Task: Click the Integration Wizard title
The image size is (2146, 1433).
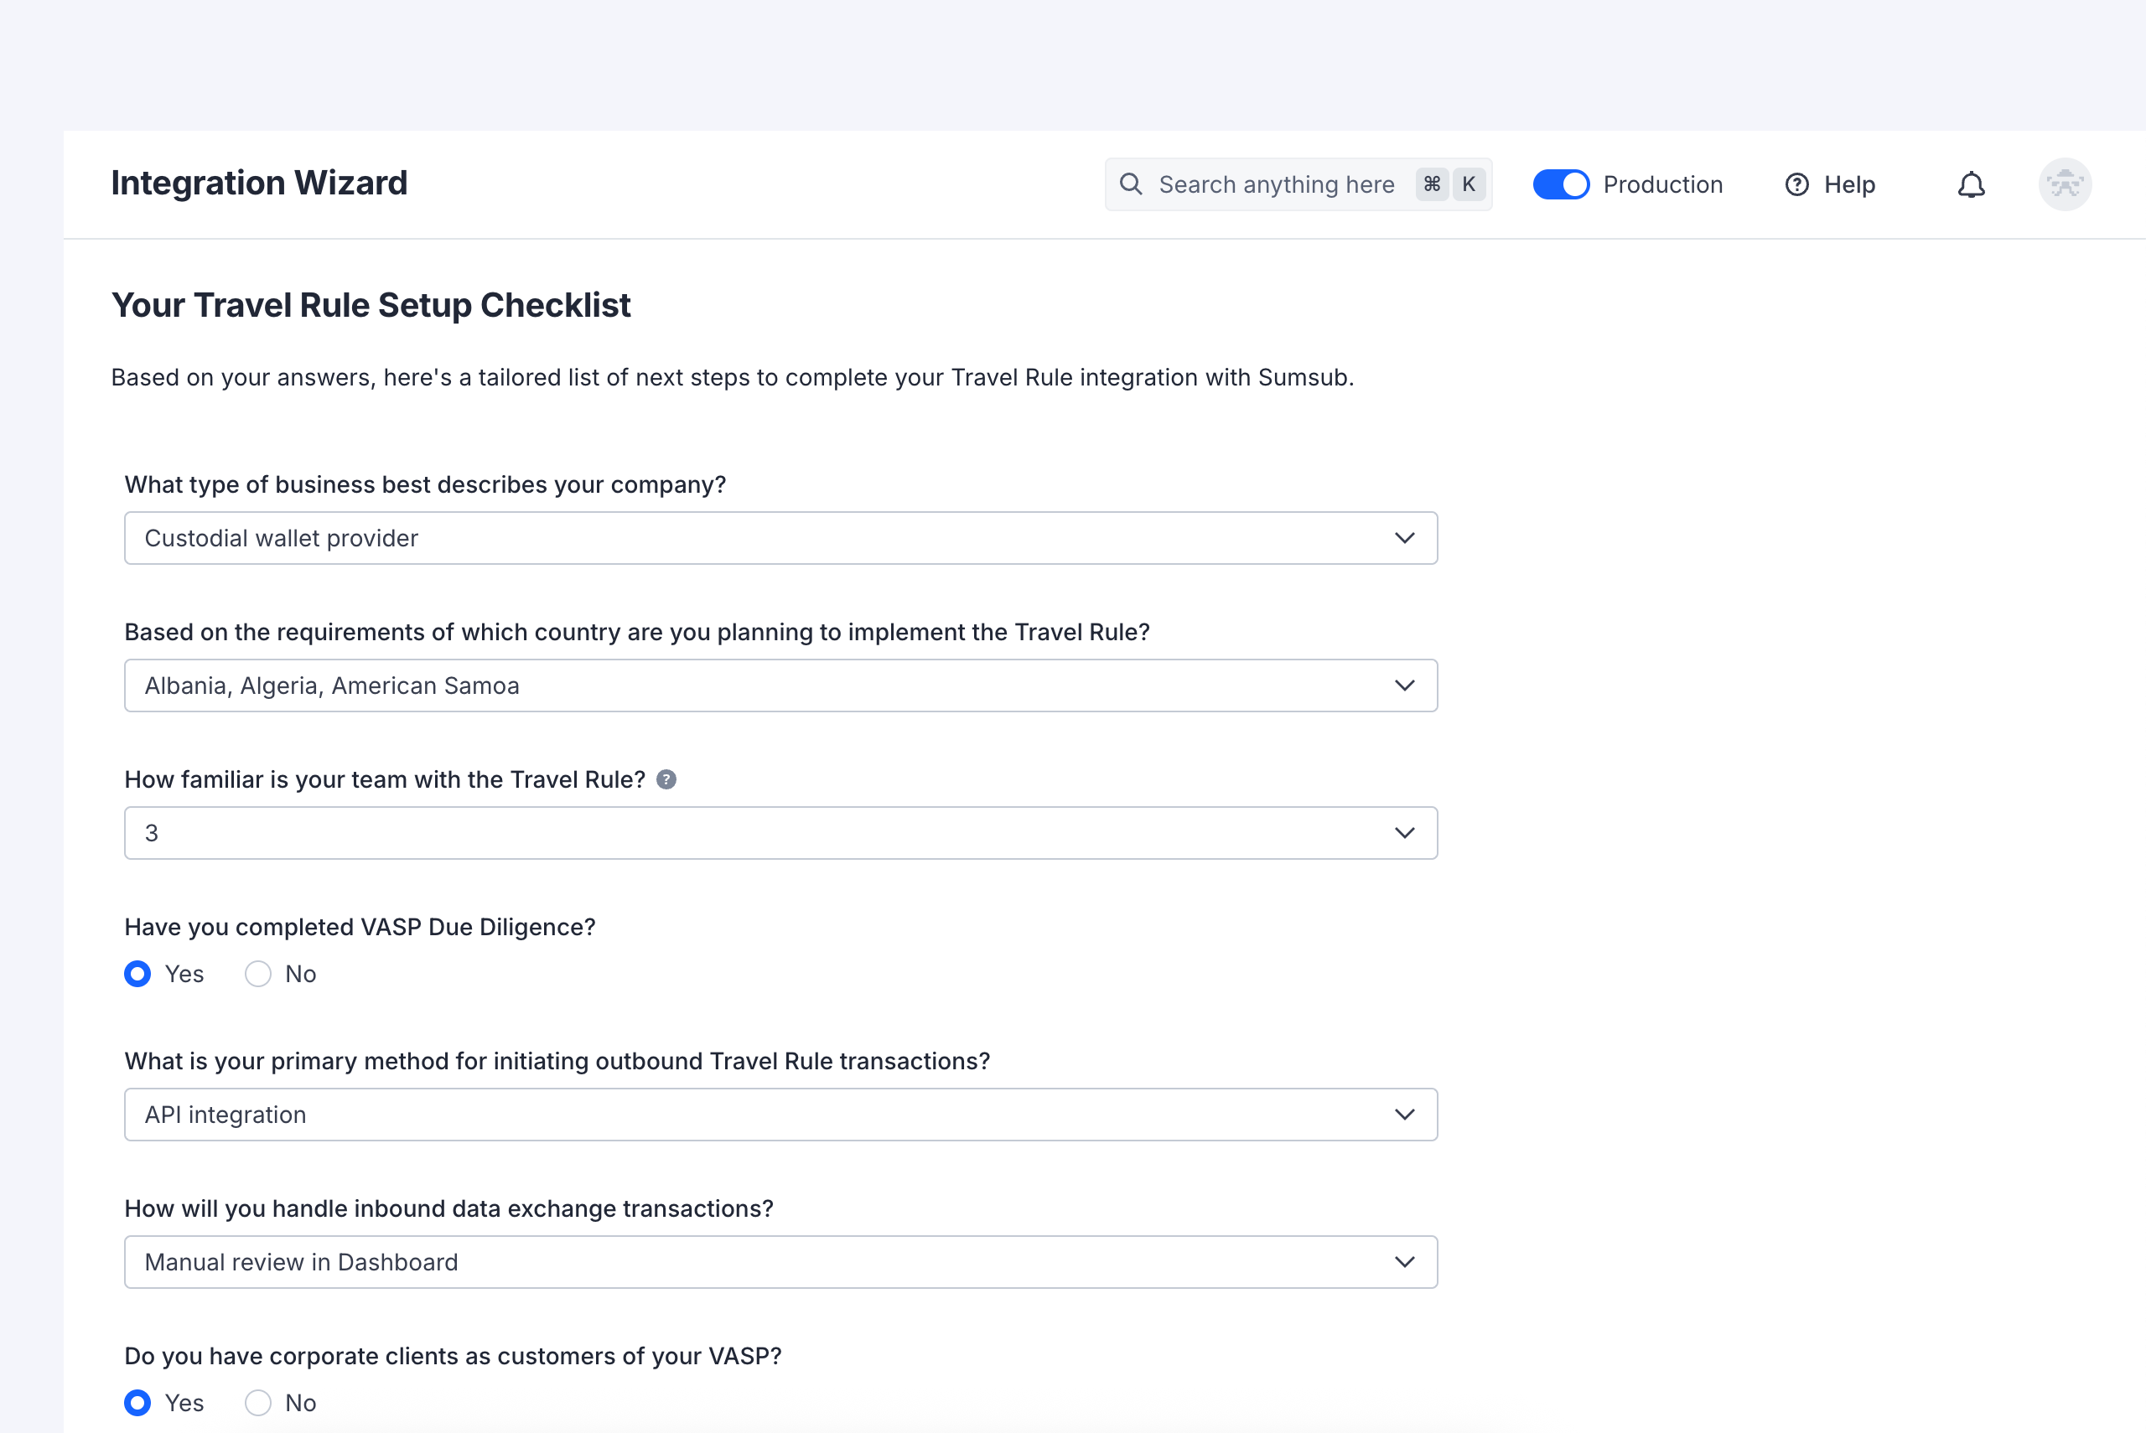Action: pyautogui.click(x=259, y=183)
